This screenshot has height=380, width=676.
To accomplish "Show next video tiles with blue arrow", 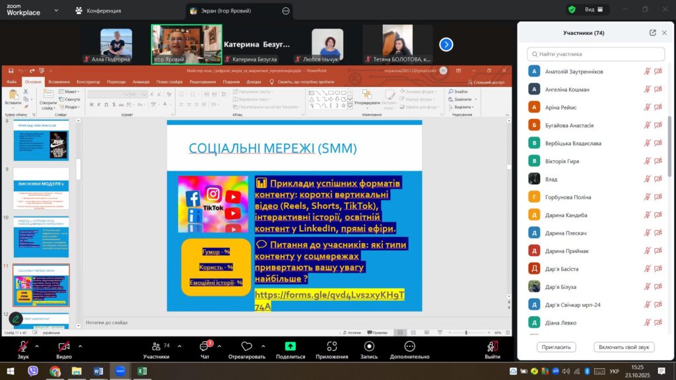I will click(x=446, y=44).
